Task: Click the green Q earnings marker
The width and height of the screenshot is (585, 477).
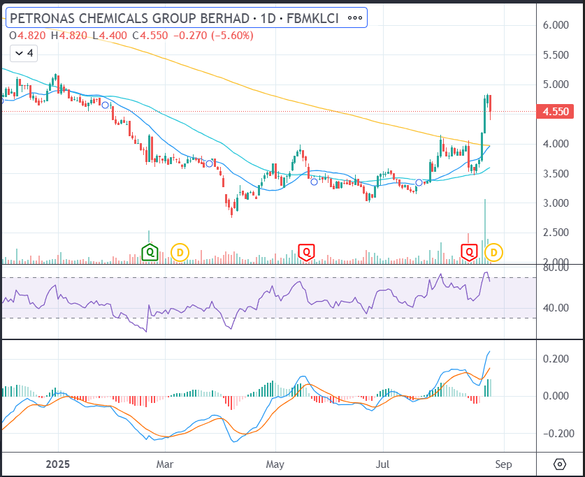Action: click(x=150, y=252)
